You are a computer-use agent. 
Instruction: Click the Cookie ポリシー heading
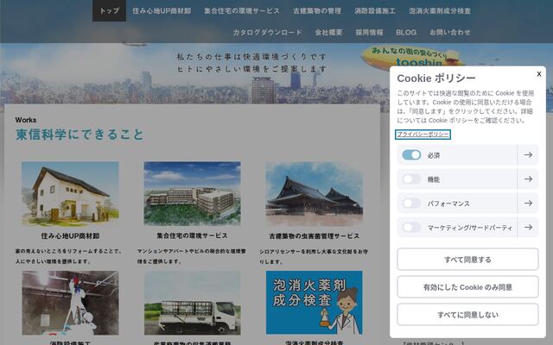coord(436,78)
